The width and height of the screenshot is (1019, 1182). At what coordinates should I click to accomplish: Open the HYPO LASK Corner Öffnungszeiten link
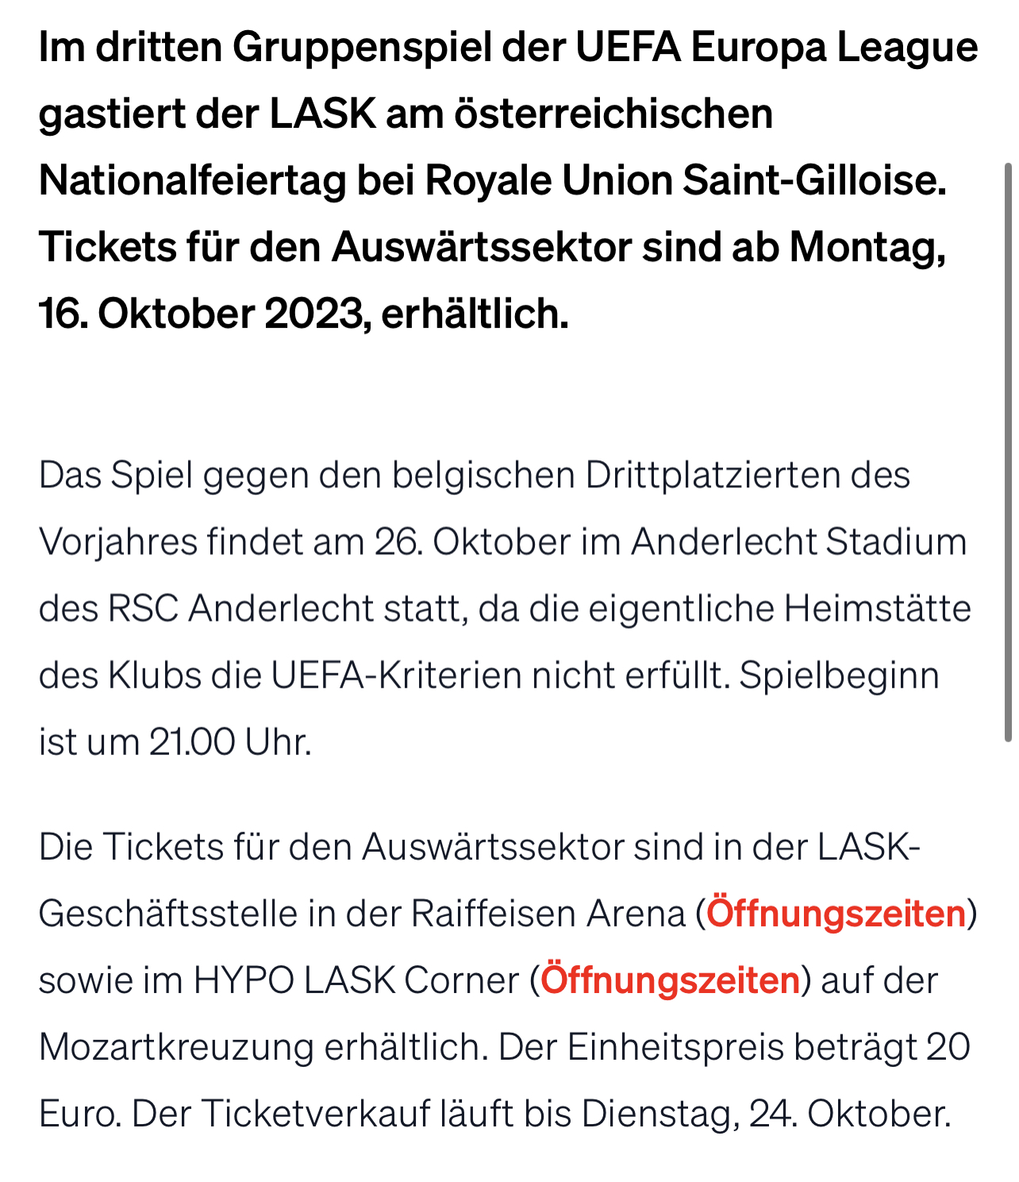coord(671,980)
